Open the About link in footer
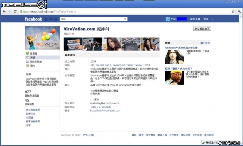The width and height of the screenshot is (243, 146). (134, 135)
